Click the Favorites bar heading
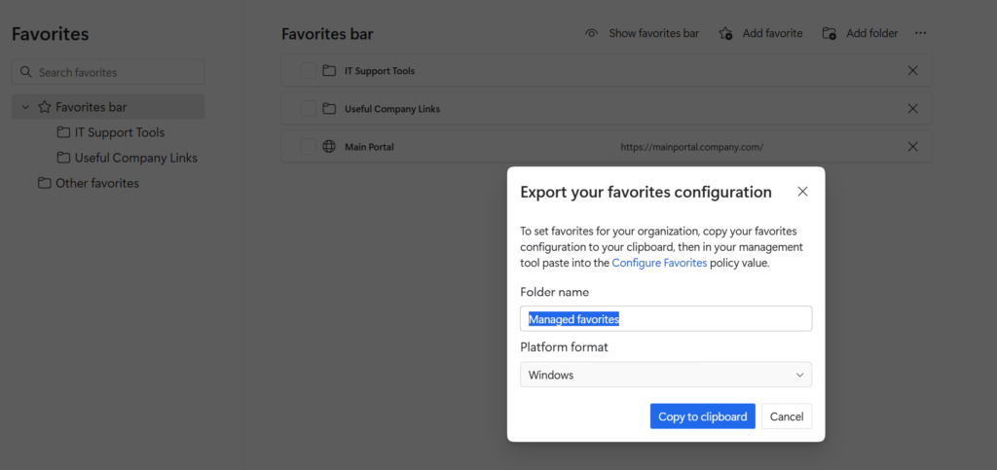997x470 pixels. (x=327, y=34)
